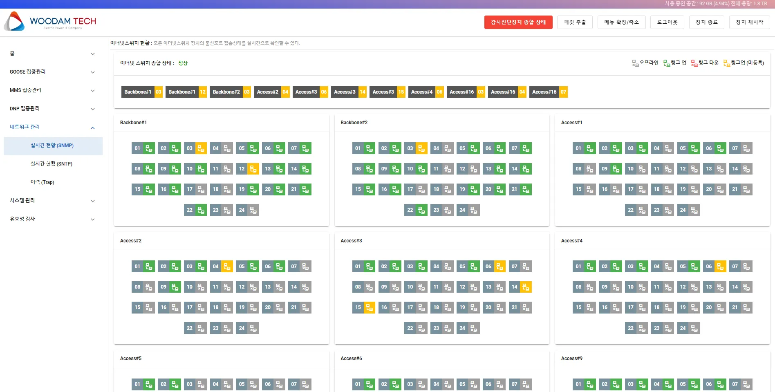Click the Woodam Tech logo

point(50,21)
